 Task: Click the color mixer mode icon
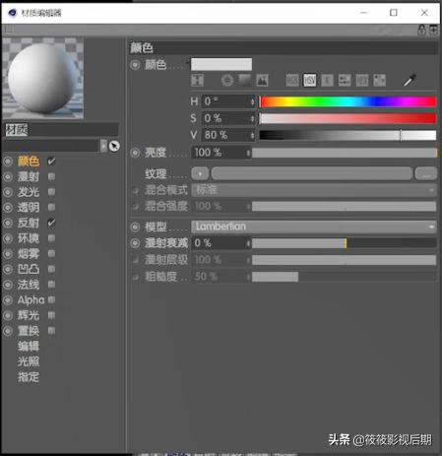coord(345,80)
